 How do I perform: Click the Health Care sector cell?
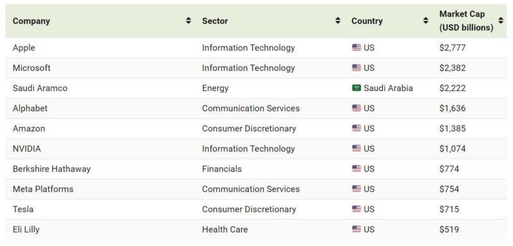pos(225,229)
